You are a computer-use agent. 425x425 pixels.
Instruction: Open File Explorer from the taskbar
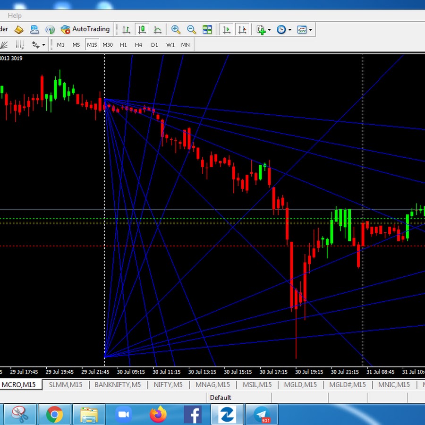point(89,414)
